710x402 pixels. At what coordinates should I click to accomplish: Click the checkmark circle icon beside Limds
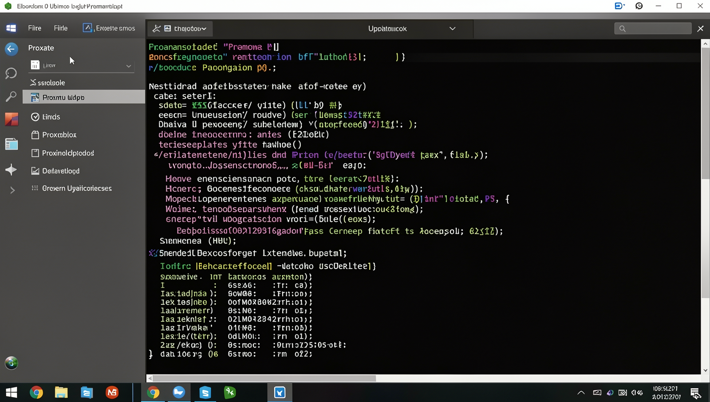[35, 117]
